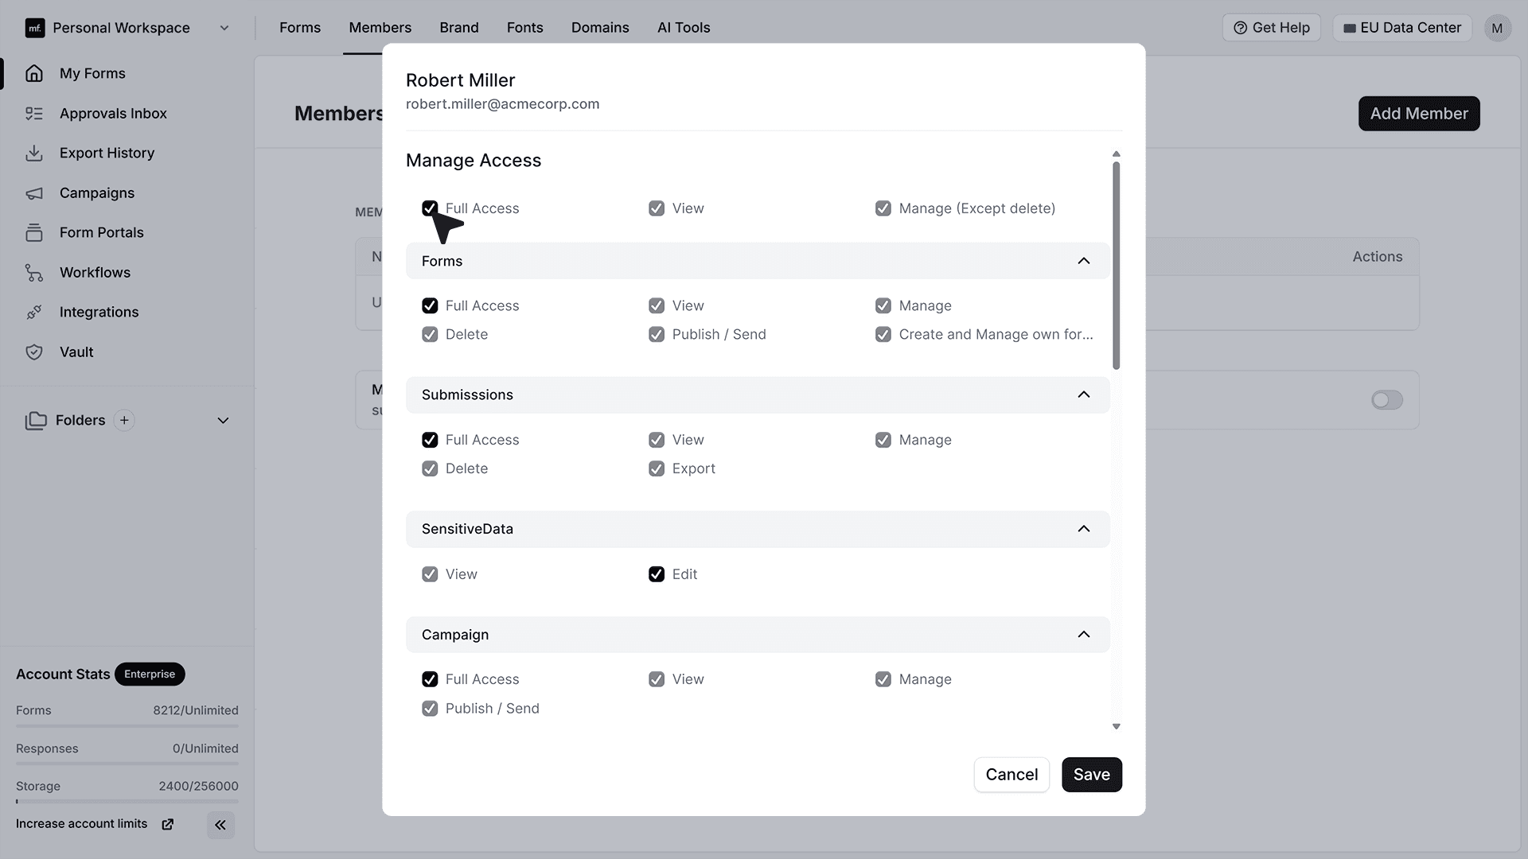This screenshot has height=859, width=1528.
Task: Click the Vault shield icon
Action: 34,352
